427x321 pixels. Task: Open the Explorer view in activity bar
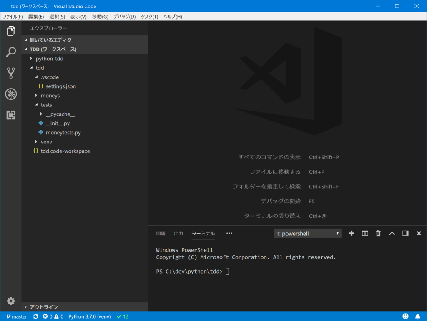pos(11,31)
